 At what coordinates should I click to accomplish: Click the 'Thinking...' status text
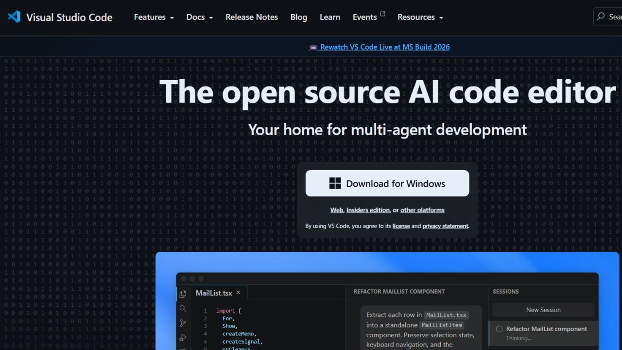pos(519,338)
